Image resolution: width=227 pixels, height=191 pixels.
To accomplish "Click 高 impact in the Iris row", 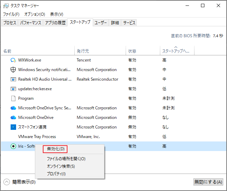I will coord(164,146).
